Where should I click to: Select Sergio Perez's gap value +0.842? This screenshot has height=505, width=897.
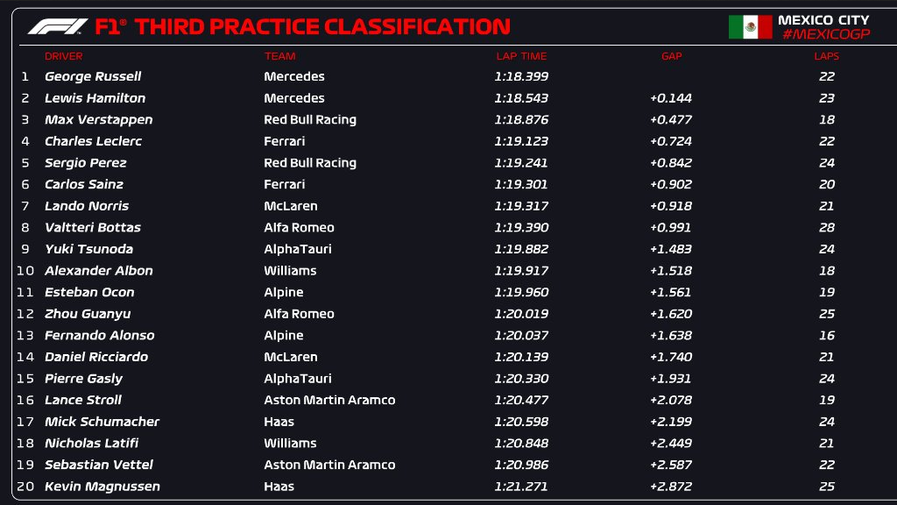[671, 163]
